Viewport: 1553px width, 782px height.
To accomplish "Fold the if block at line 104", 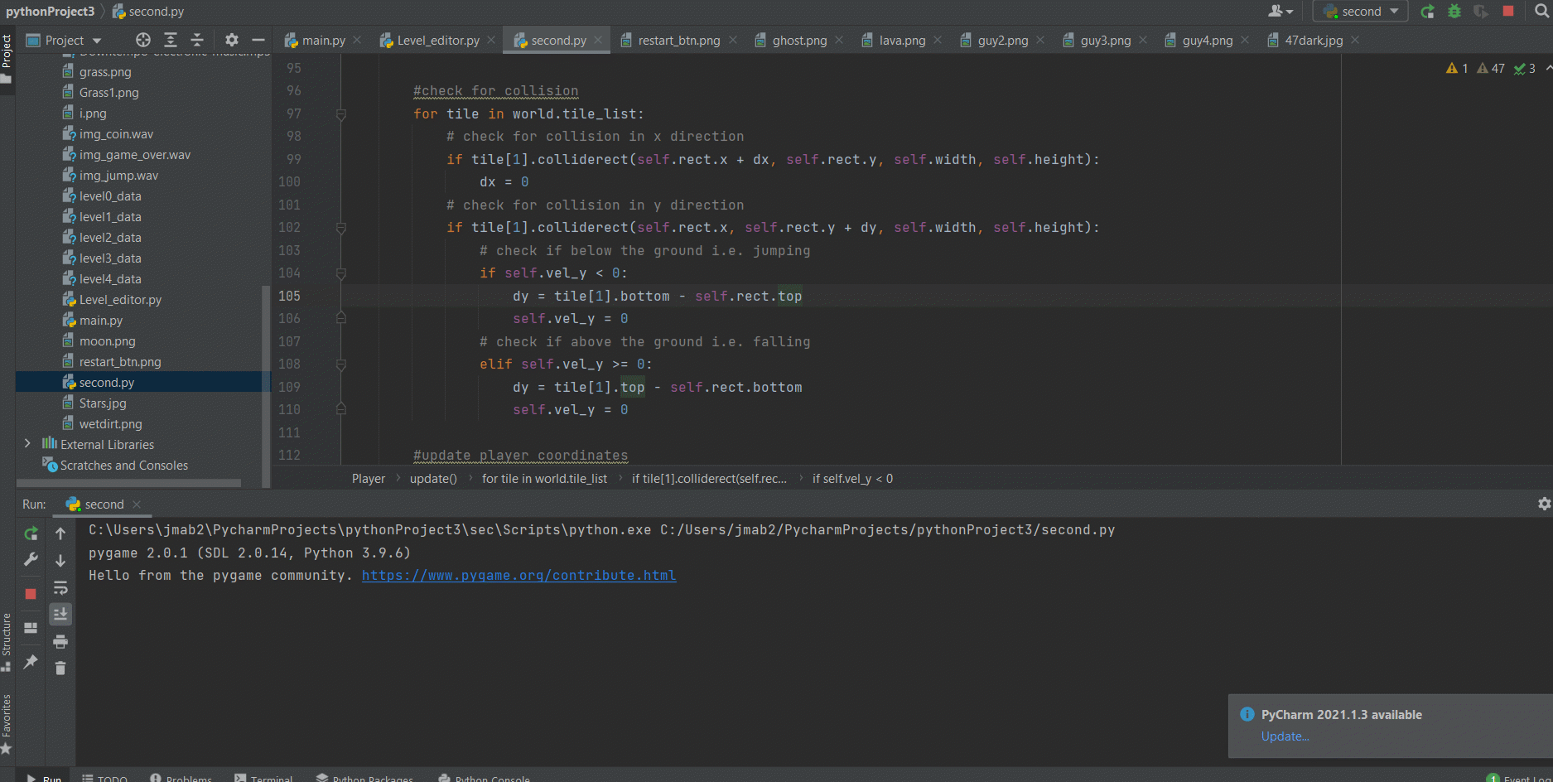I will coord(340,273).
